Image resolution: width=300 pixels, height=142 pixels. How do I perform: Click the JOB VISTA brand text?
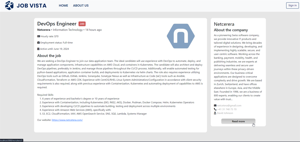point(31,6)
